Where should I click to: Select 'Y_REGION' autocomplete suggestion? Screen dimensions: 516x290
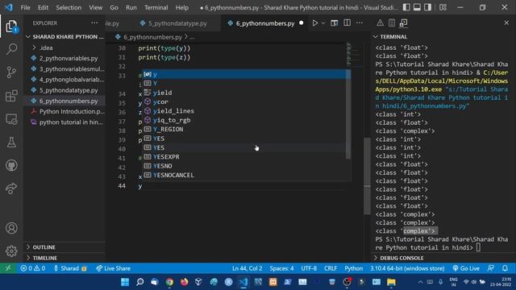tap(243, 129)
